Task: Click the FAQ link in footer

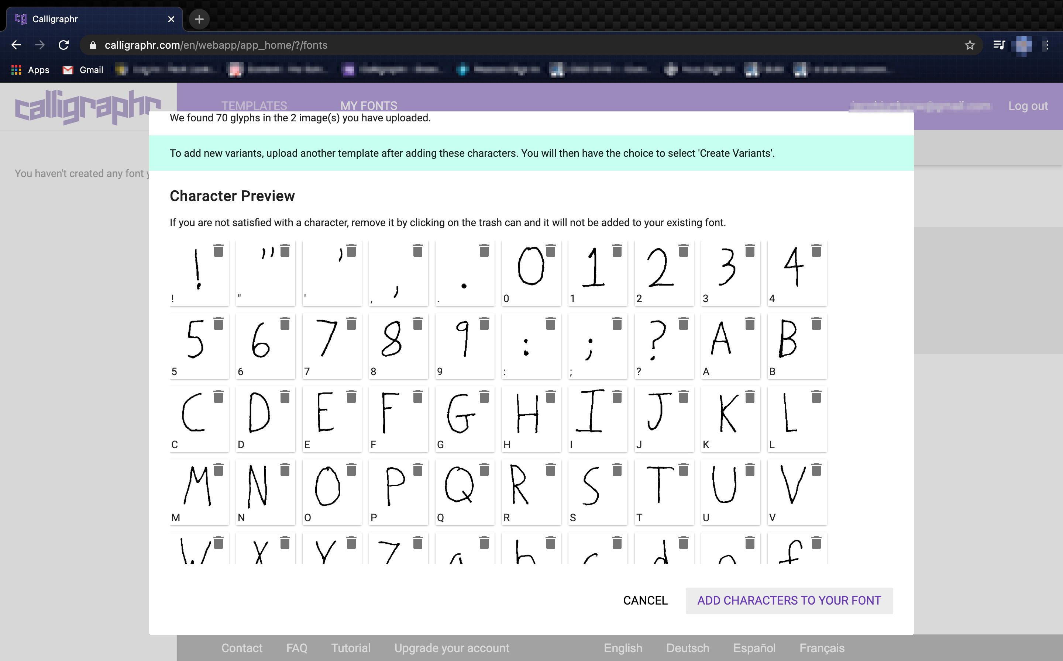Action: point(296,647)
